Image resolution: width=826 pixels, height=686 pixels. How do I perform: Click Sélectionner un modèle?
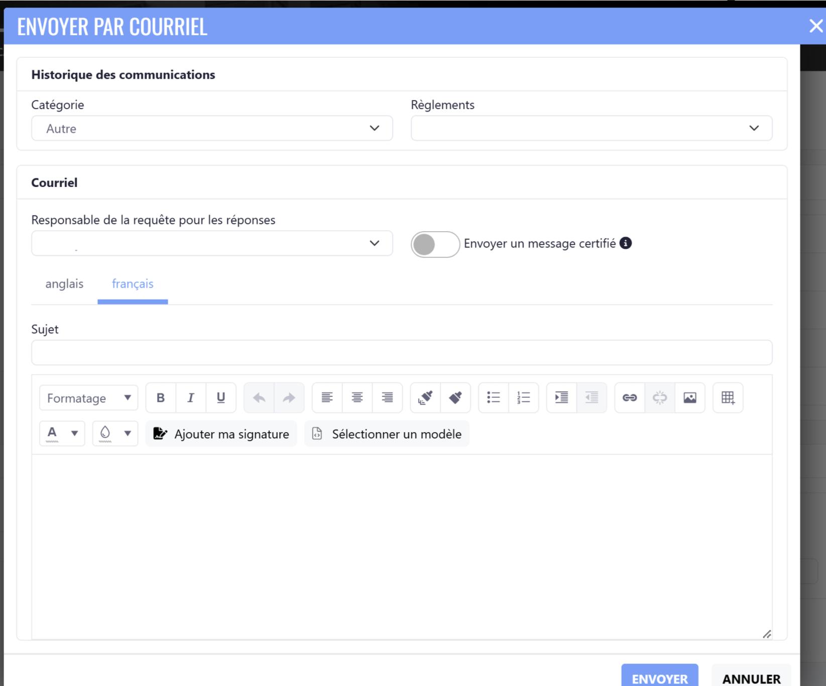[387, 434]
